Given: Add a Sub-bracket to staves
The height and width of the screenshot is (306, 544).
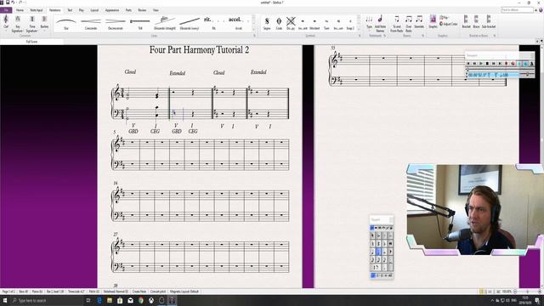Looking at the screenshot, I should click(489, 22).
